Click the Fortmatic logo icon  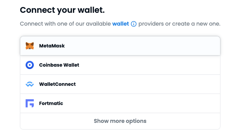30,103
